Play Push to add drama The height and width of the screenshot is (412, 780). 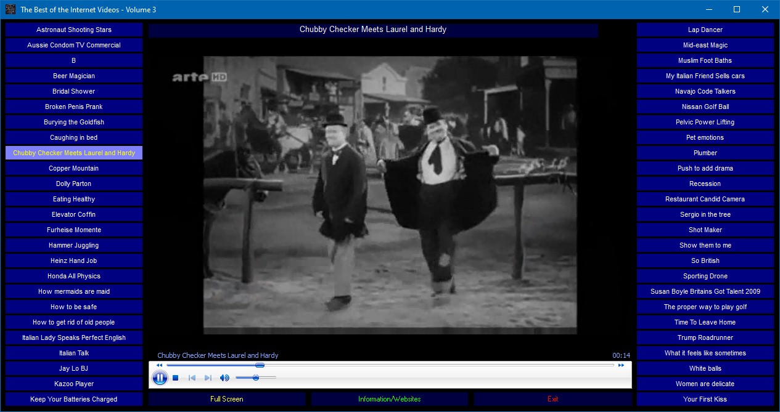click(x=705, y=168)
